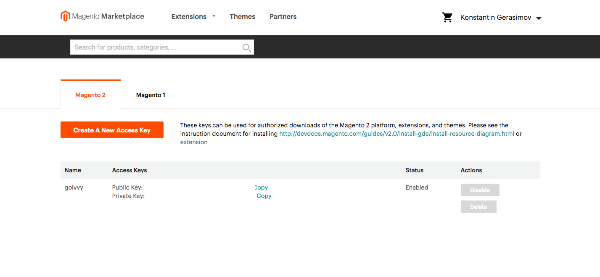Open the shopping cart icon
Viewport: 600px width, 277px height.
tap(447, 17)
